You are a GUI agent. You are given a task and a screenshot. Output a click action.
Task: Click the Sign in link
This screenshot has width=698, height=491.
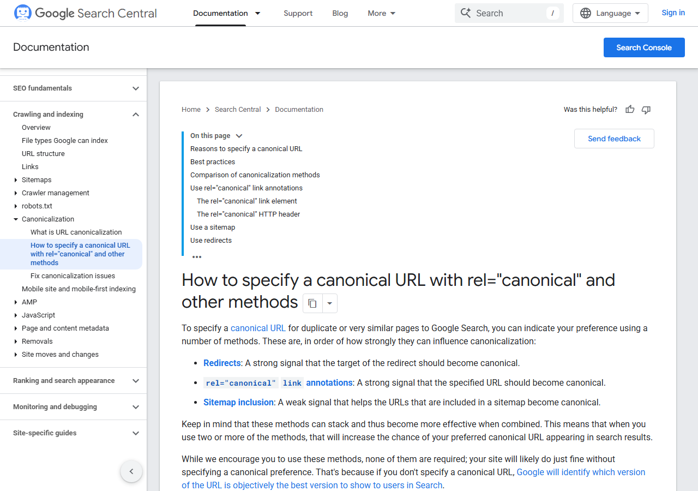673,13
